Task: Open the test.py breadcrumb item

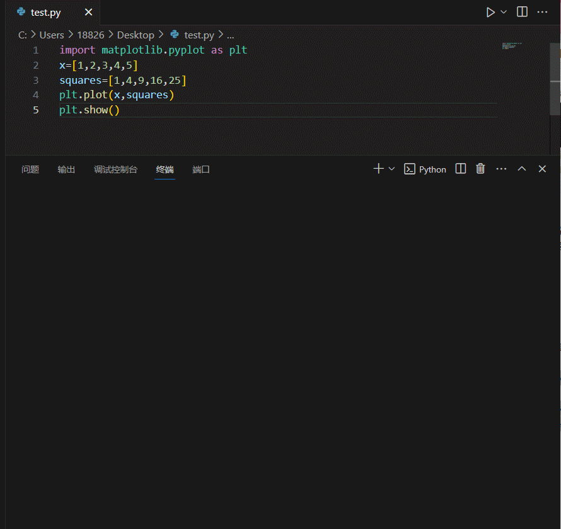Action: (x=199, y=35)
